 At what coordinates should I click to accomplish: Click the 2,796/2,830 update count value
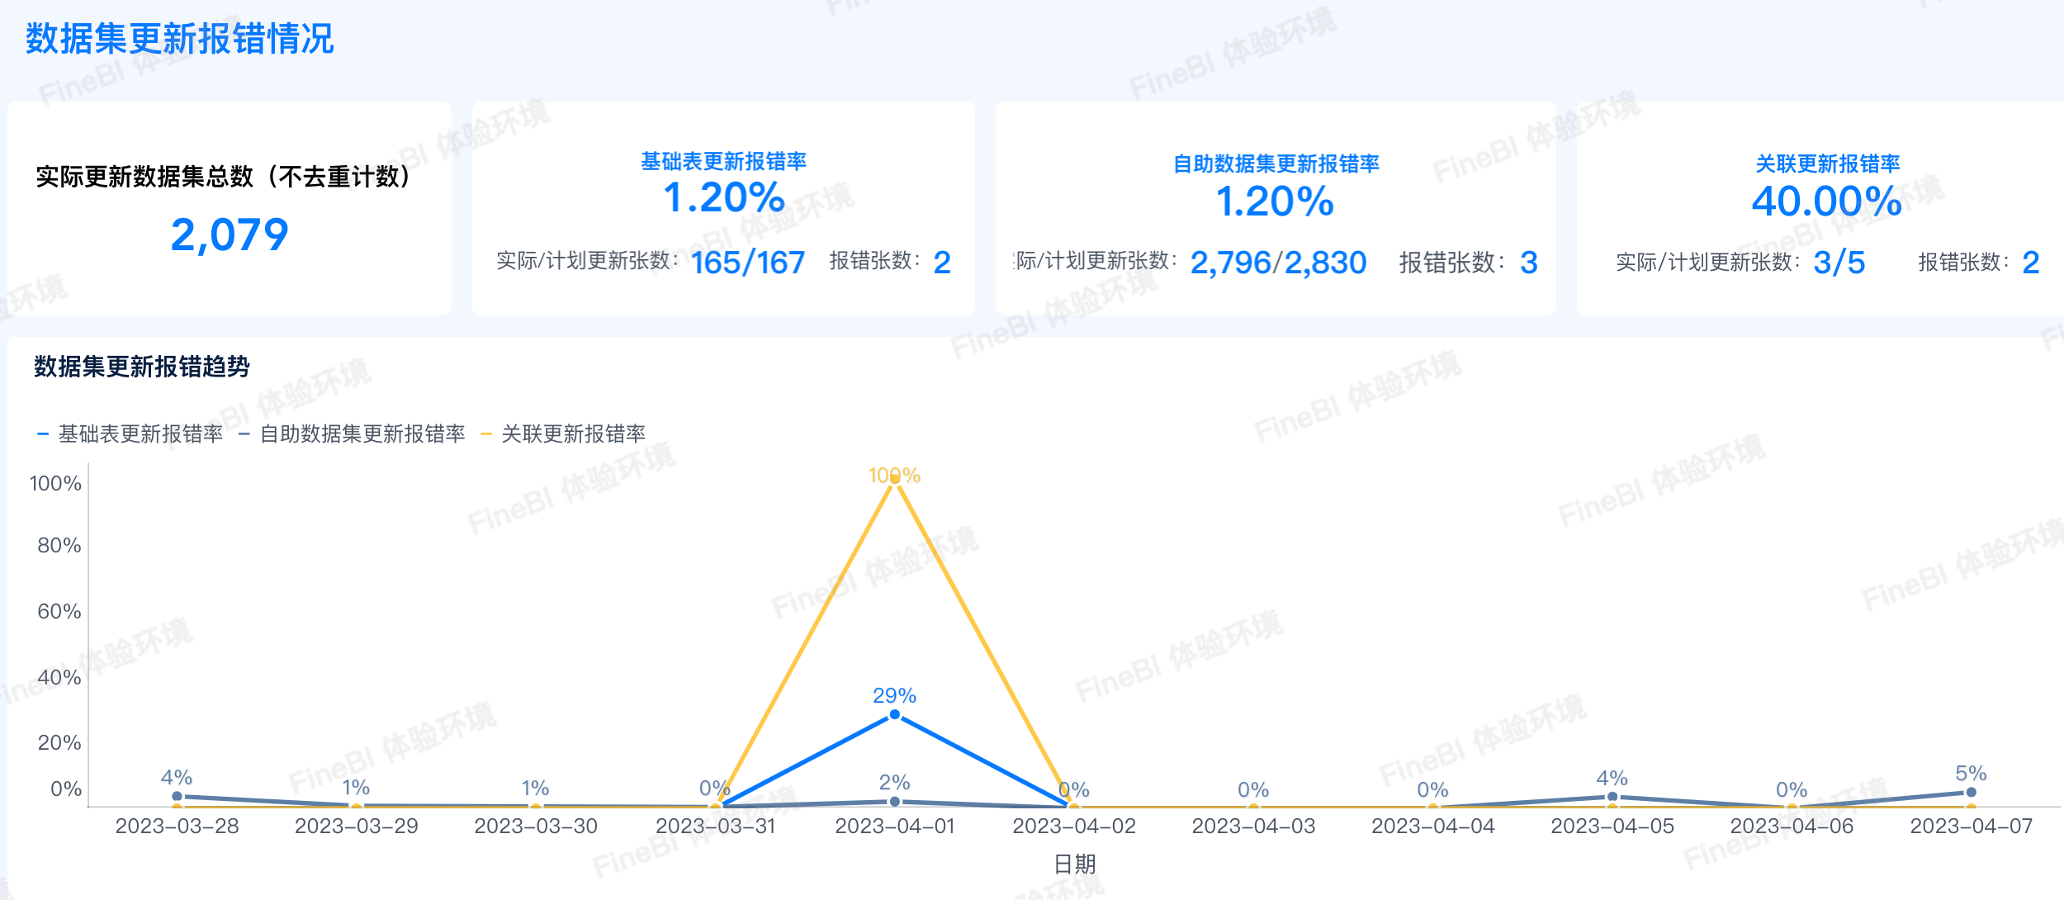[1278, 263]
